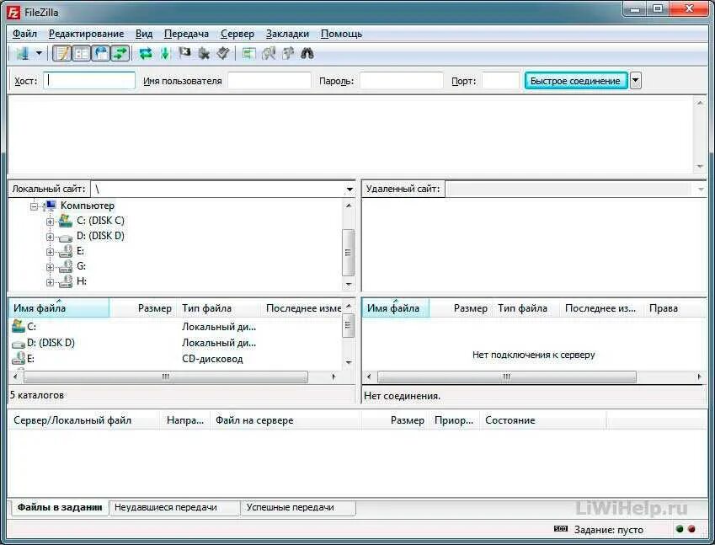The width and height of the screenshot is (715, 545).
Task: Open the directory listing filters icon
Action: [248, 54]
